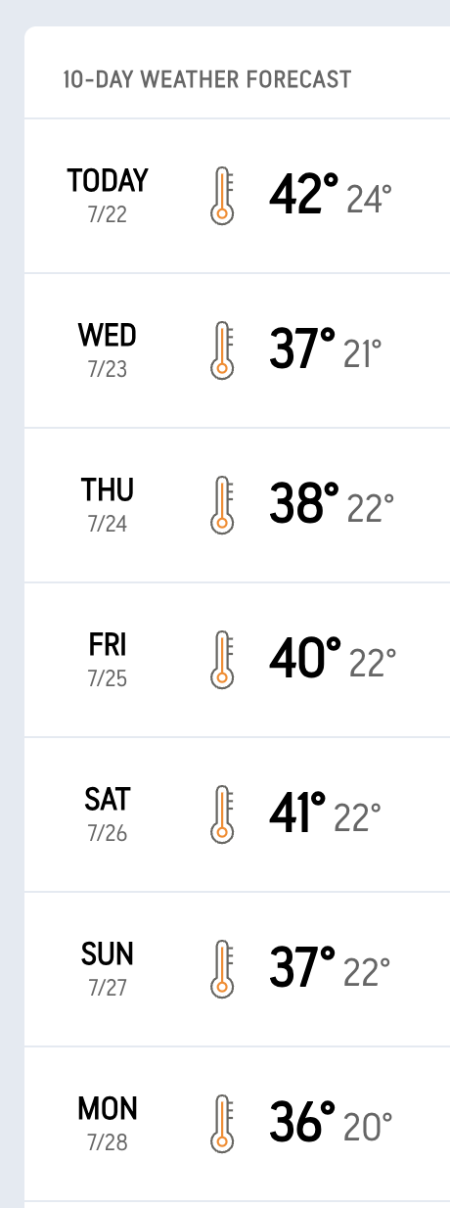The image size is (450, 1208).
Task: Click the thermometer icon for SUN 7/27
Action: pyautogui.click(x=223, y=969)
